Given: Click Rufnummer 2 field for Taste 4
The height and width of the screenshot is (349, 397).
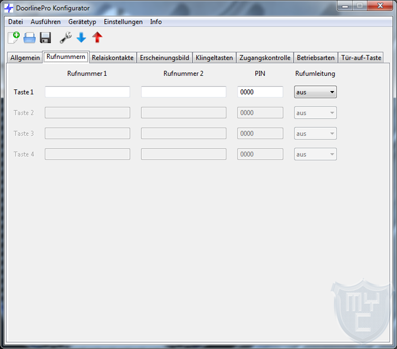Looking at the screenshot, I should (x=184, y=154).
